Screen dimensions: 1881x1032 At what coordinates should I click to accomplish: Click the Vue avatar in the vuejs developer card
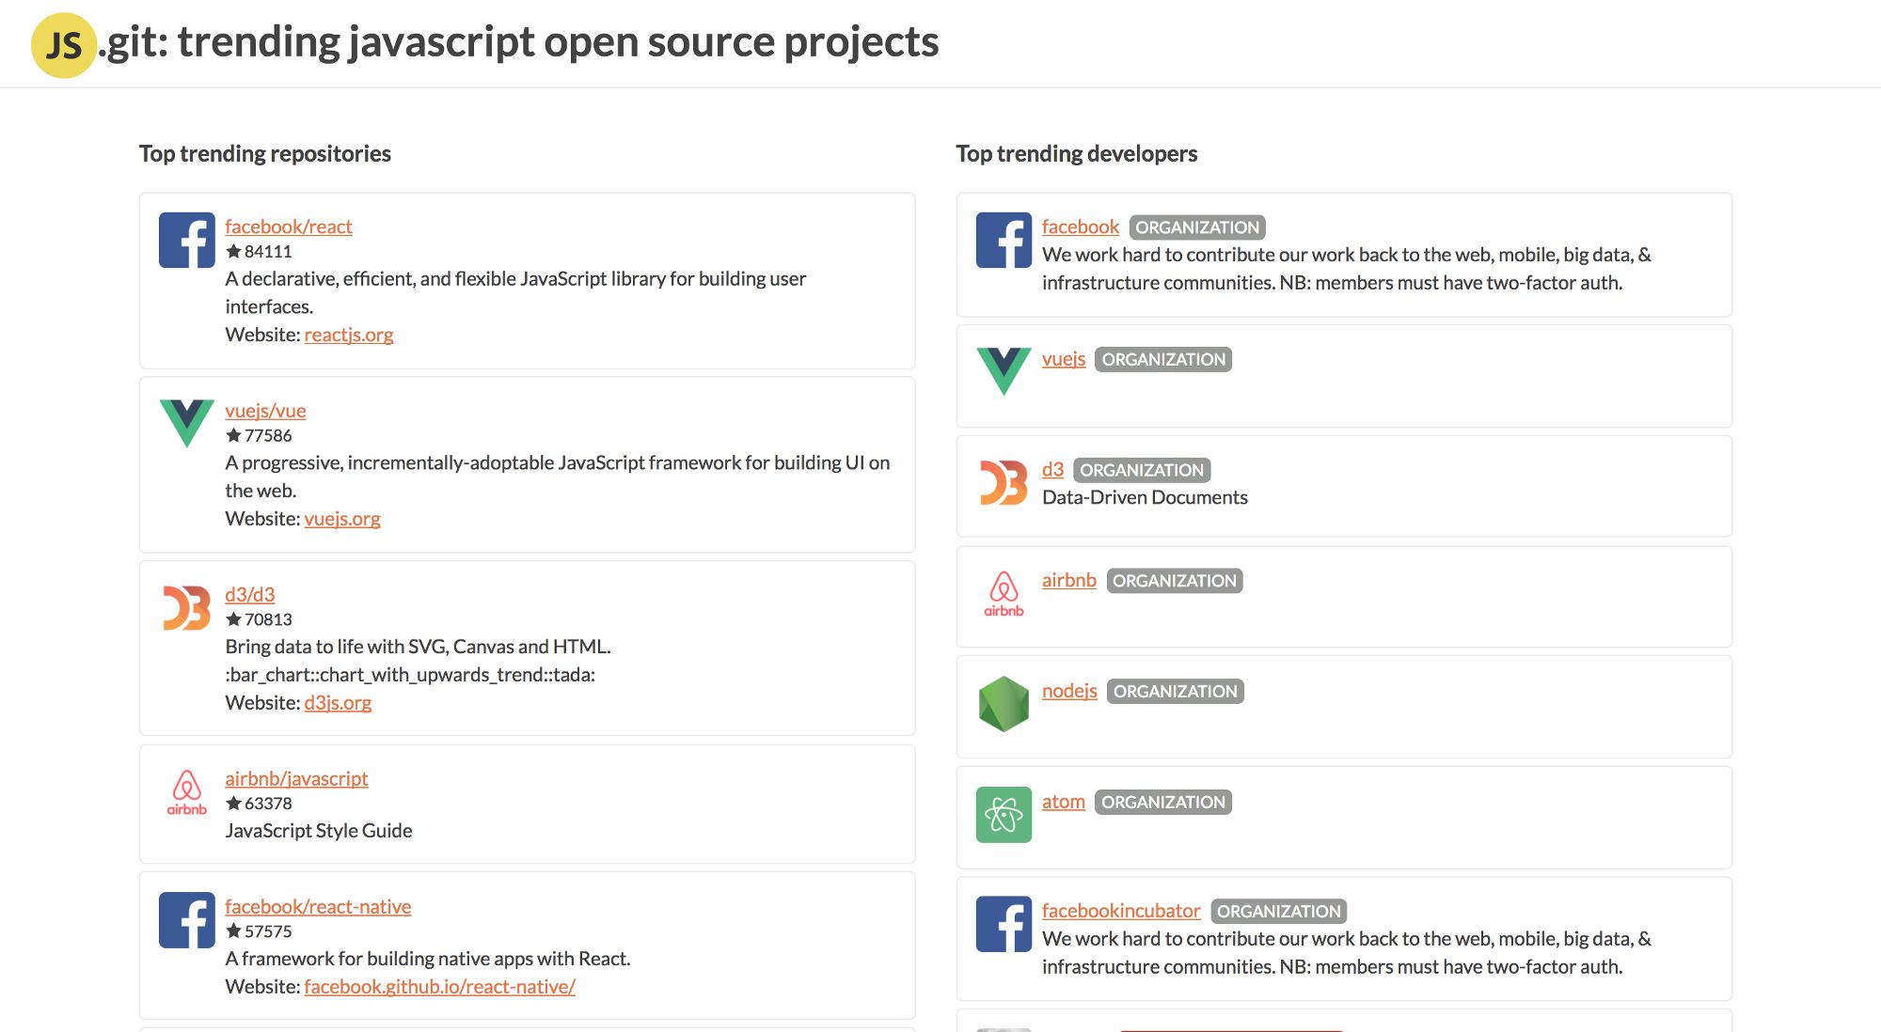[1004, 371]
